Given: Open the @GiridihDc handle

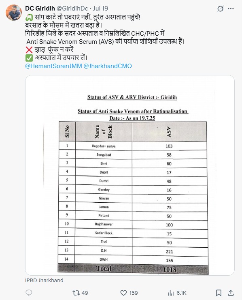Looking at the screenshot, I should (x=72, y=9).
